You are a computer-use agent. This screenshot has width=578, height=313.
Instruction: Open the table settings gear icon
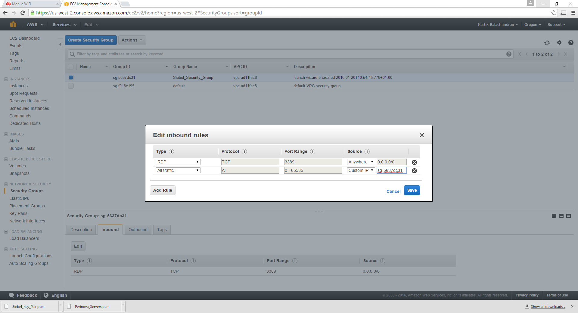pos(559,43)
